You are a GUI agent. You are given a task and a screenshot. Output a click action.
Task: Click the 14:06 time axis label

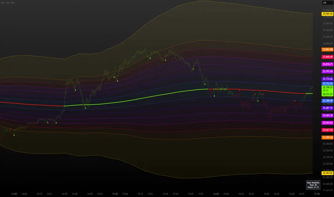(x=24, y=194)
